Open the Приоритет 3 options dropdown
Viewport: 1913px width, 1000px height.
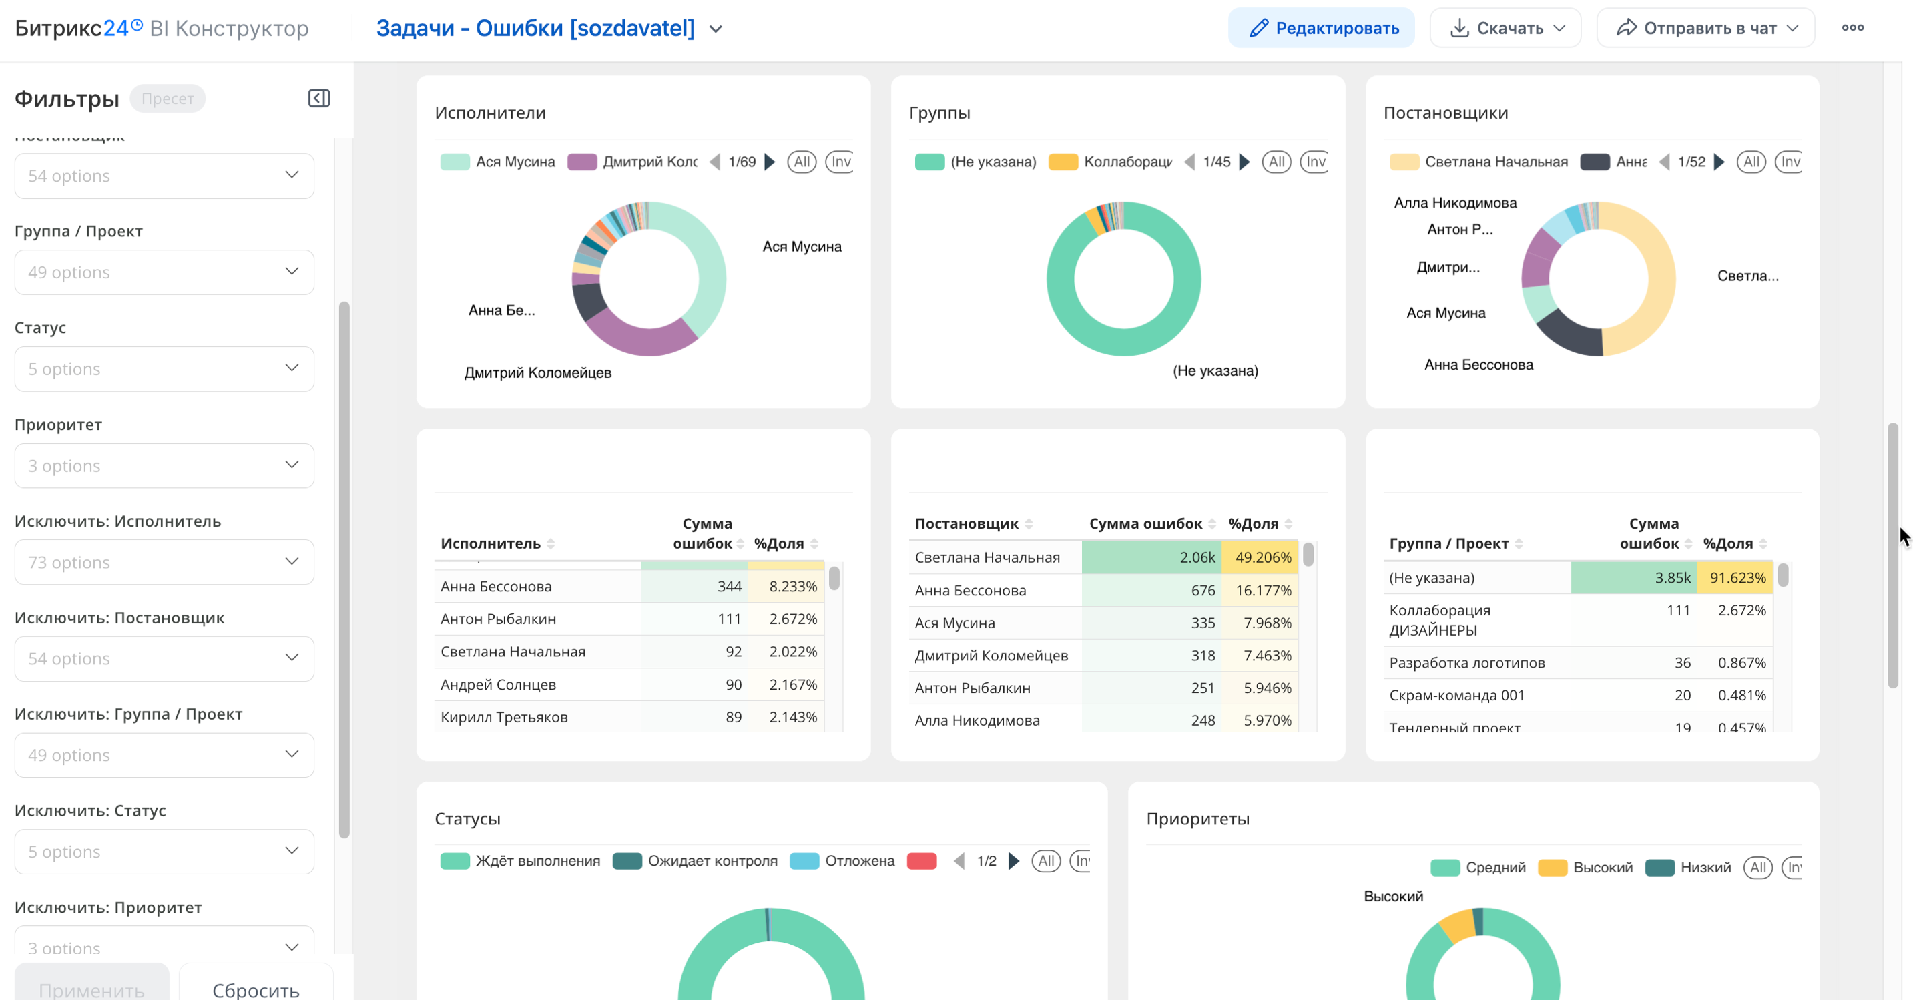(x=164, y=466)
